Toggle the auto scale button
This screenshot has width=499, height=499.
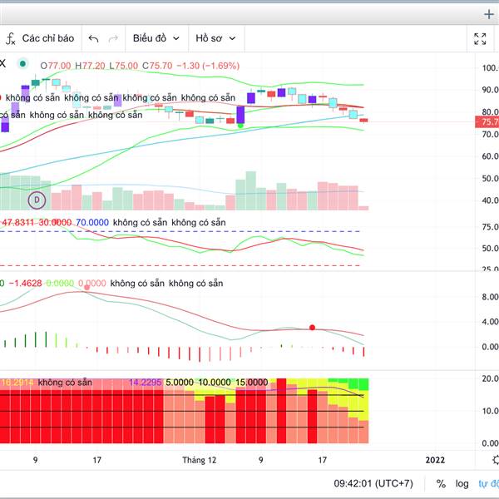coord(488,484)
